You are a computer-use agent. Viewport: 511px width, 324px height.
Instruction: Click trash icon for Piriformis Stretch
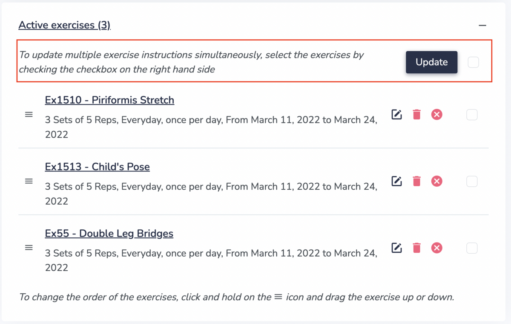tap(416, 115)
